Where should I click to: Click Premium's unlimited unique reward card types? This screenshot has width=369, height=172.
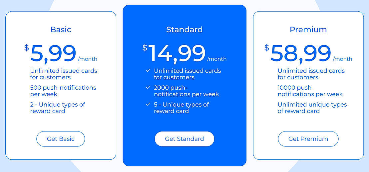[312, 108]
